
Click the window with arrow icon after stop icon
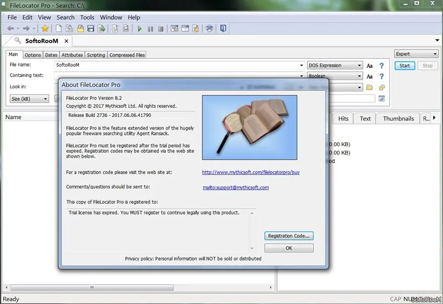175,28
